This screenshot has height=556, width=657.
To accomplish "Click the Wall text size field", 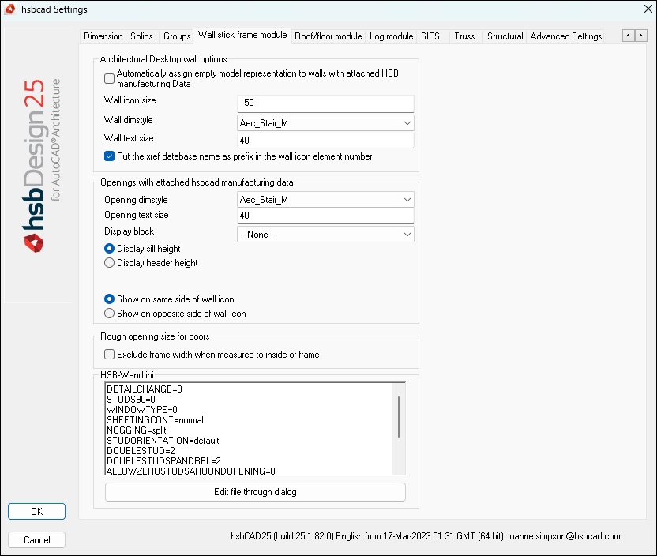I will point(325,141).
